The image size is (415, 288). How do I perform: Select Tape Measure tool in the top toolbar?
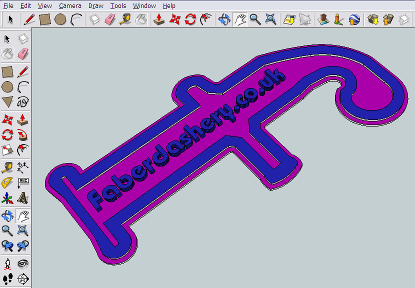[x=125, y=19]
